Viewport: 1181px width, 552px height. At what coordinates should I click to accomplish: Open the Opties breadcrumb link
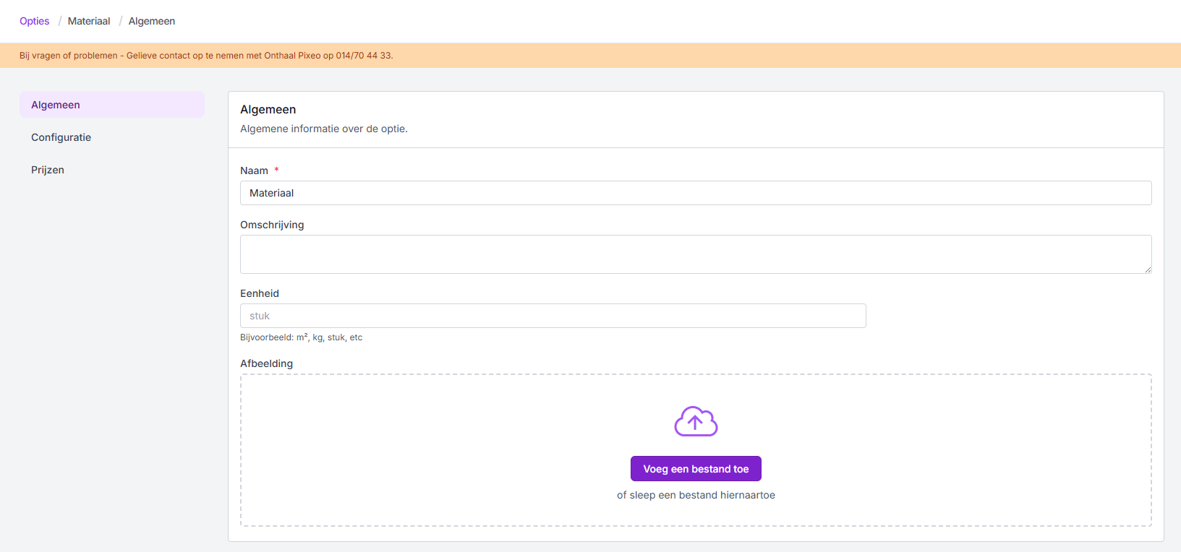pos(35,21)
